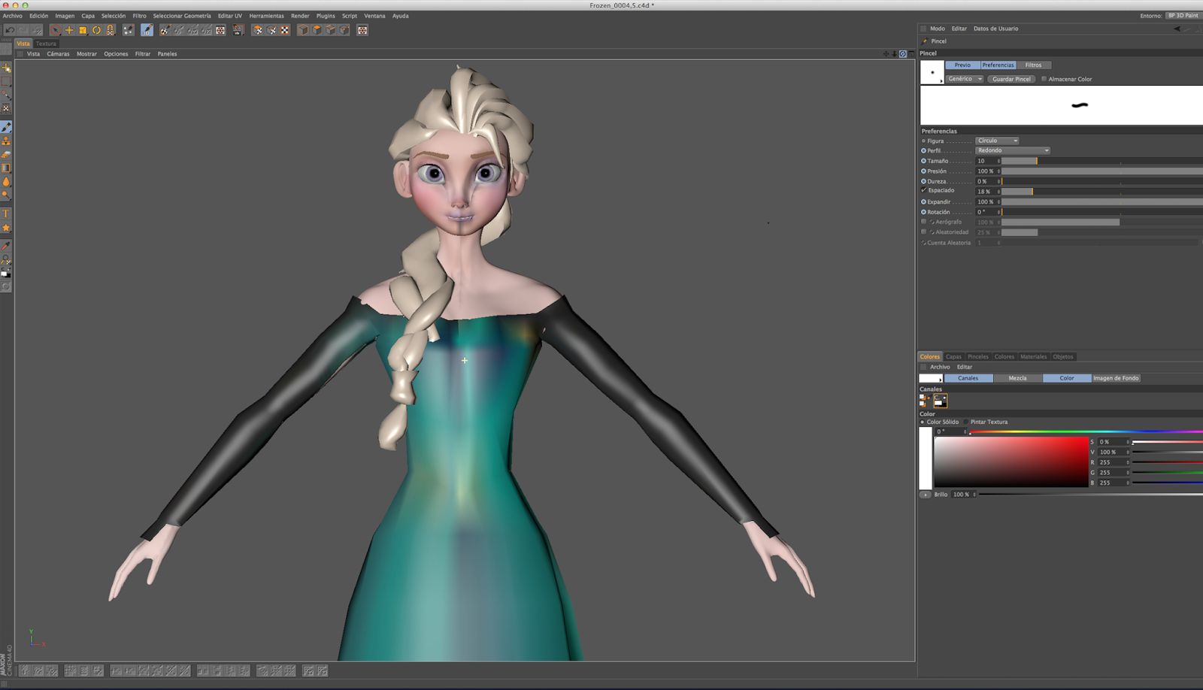Toggle the Dureza effector circle
Screen dimensions: 1203x690
click(924, 181)
